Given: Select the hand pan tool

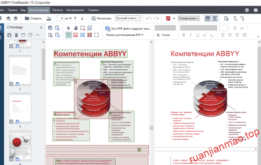Looking at the screenshot, I should pyautogui.click(x=76, y=28).
